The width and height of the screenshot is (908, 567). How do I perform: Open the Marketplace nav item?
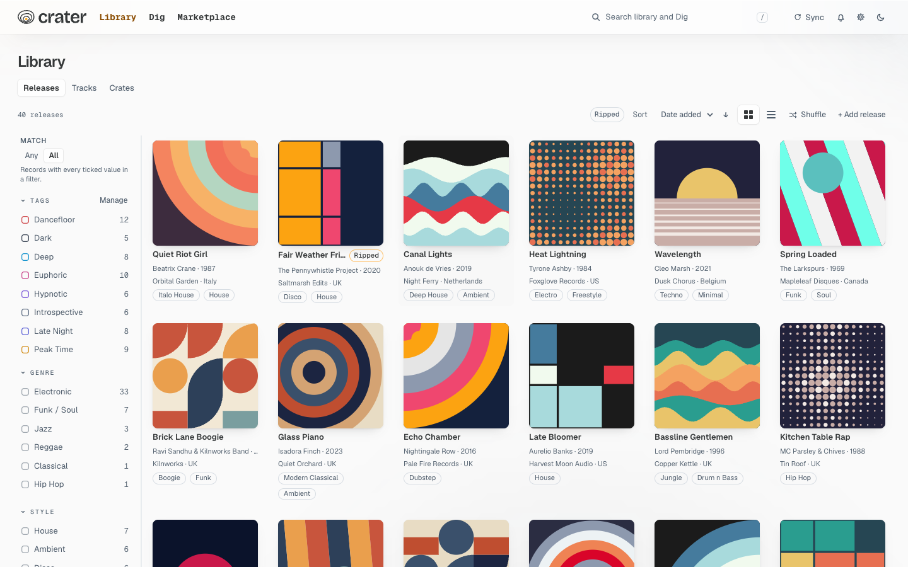point(206,17)
